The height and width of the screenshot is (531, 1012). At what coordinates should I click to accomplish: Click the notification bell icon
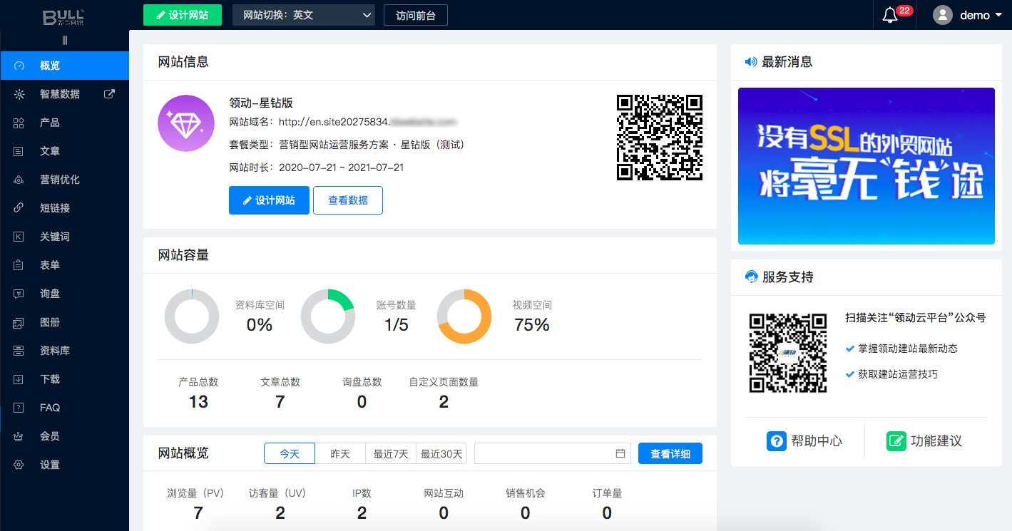pyautogui.click(x=890, y=16)
